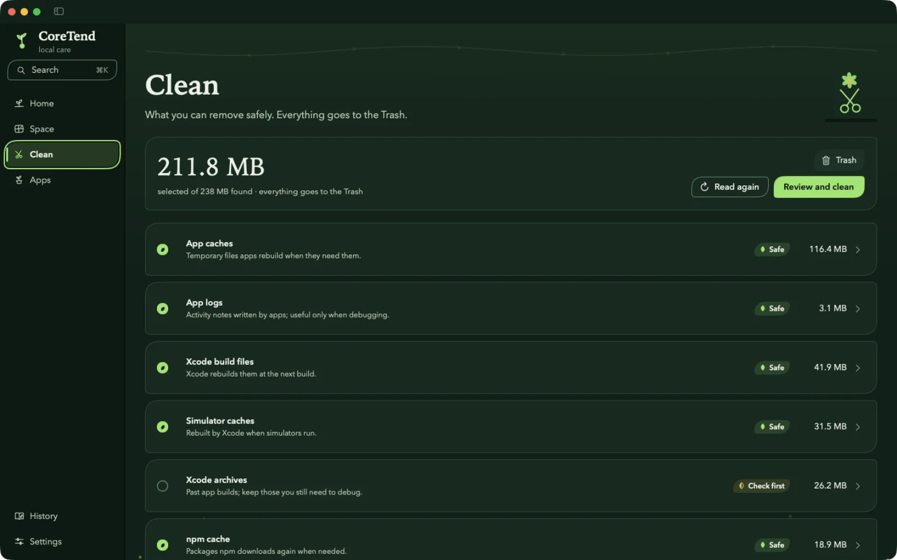Expand the App caches row chevron
The image size is (897, 560).
858,250
